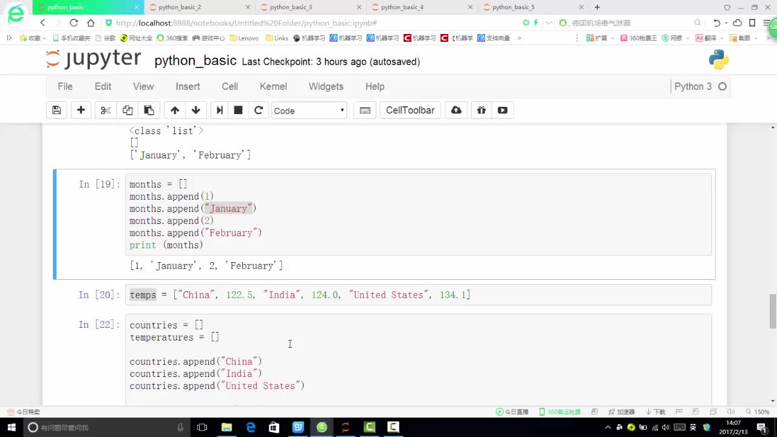Open the command palette keyboard icon
This screenshot has width=777, height=437.
(365, 110)
